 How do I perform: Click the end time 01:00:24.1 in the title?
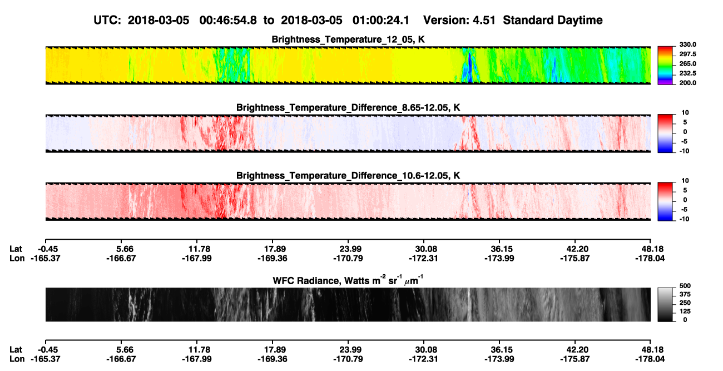381,20
